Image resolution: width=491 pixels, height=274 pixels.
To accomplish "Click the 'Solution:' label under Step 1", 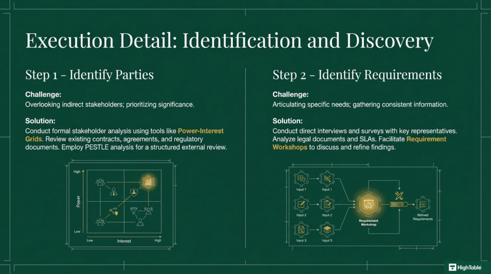I will [40, 121].
